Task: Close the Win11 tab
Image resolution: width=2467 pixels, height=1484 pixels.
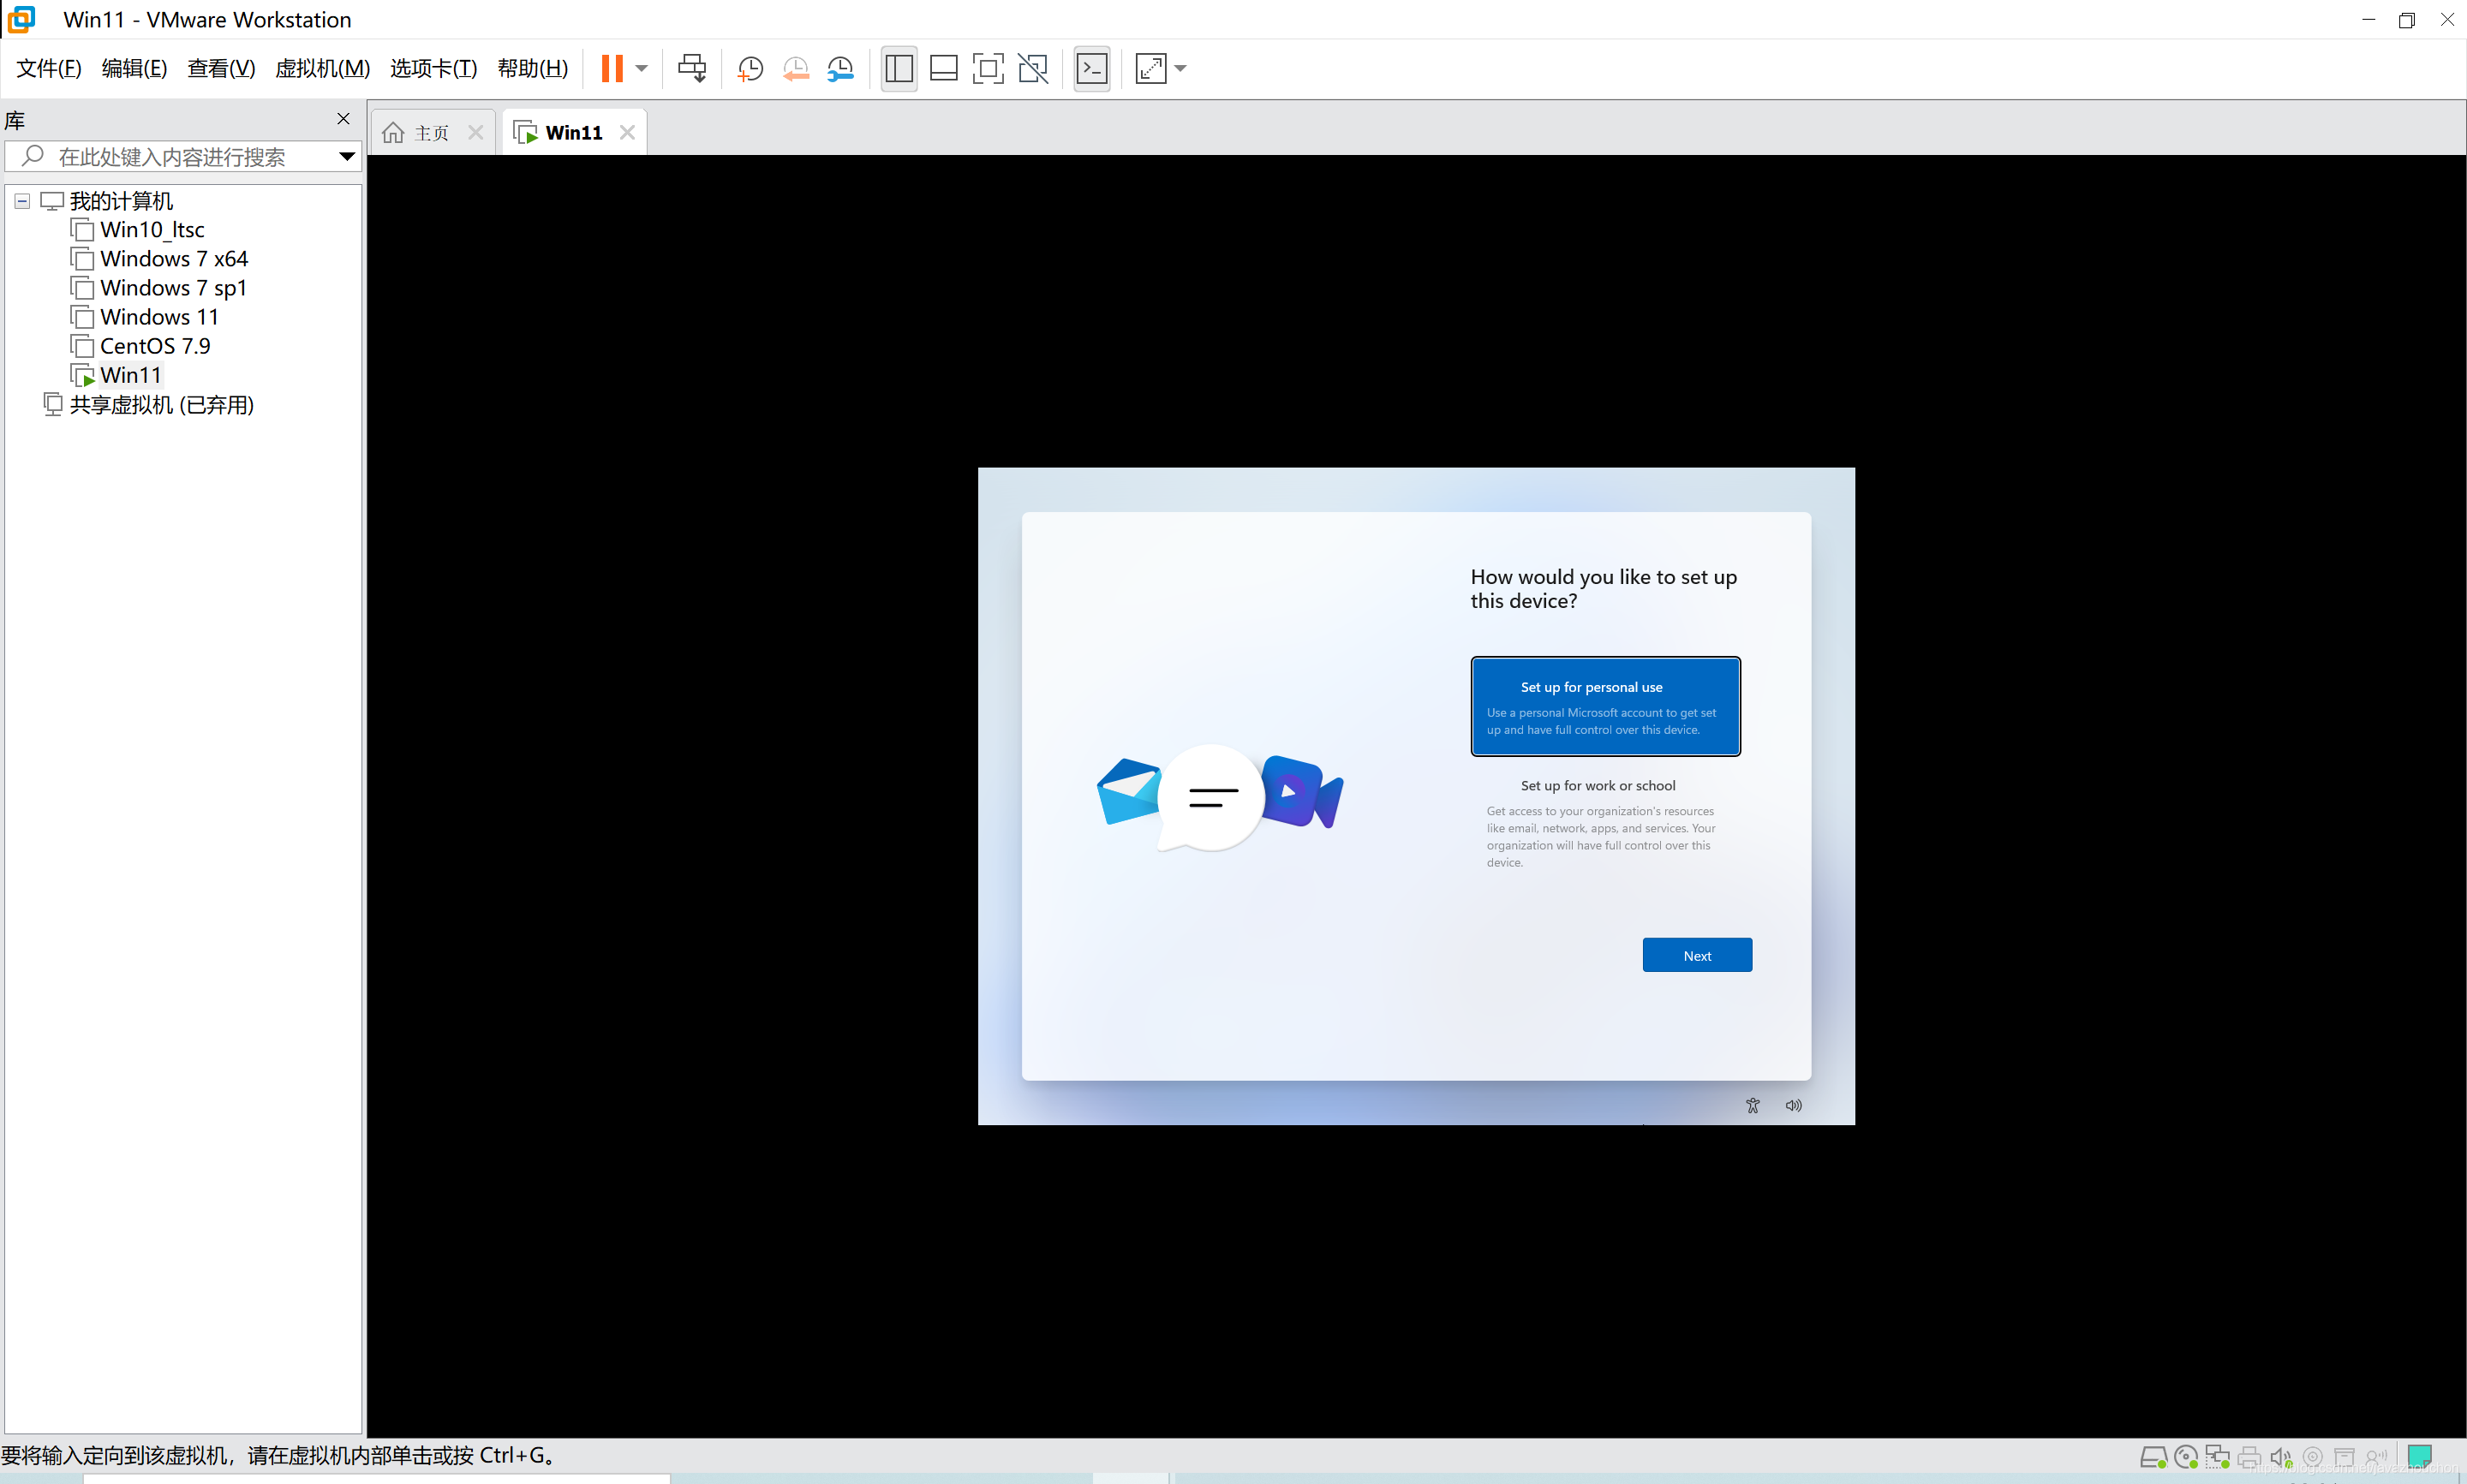Action: 627,133
